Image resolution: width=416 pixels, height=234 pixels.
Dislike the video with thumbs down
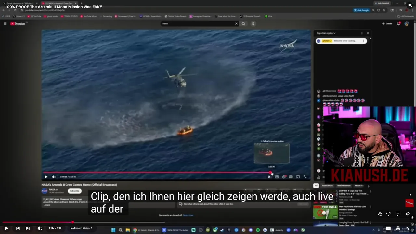388,214
